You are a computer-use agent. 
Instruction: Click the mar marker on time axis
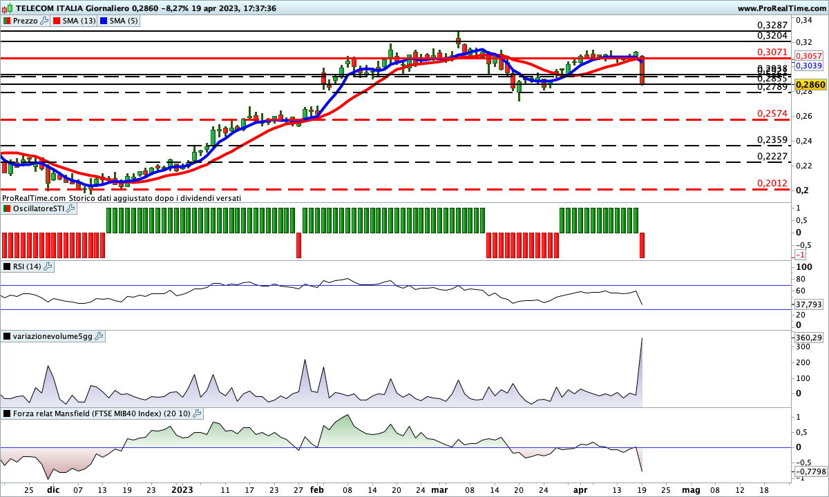440,489
